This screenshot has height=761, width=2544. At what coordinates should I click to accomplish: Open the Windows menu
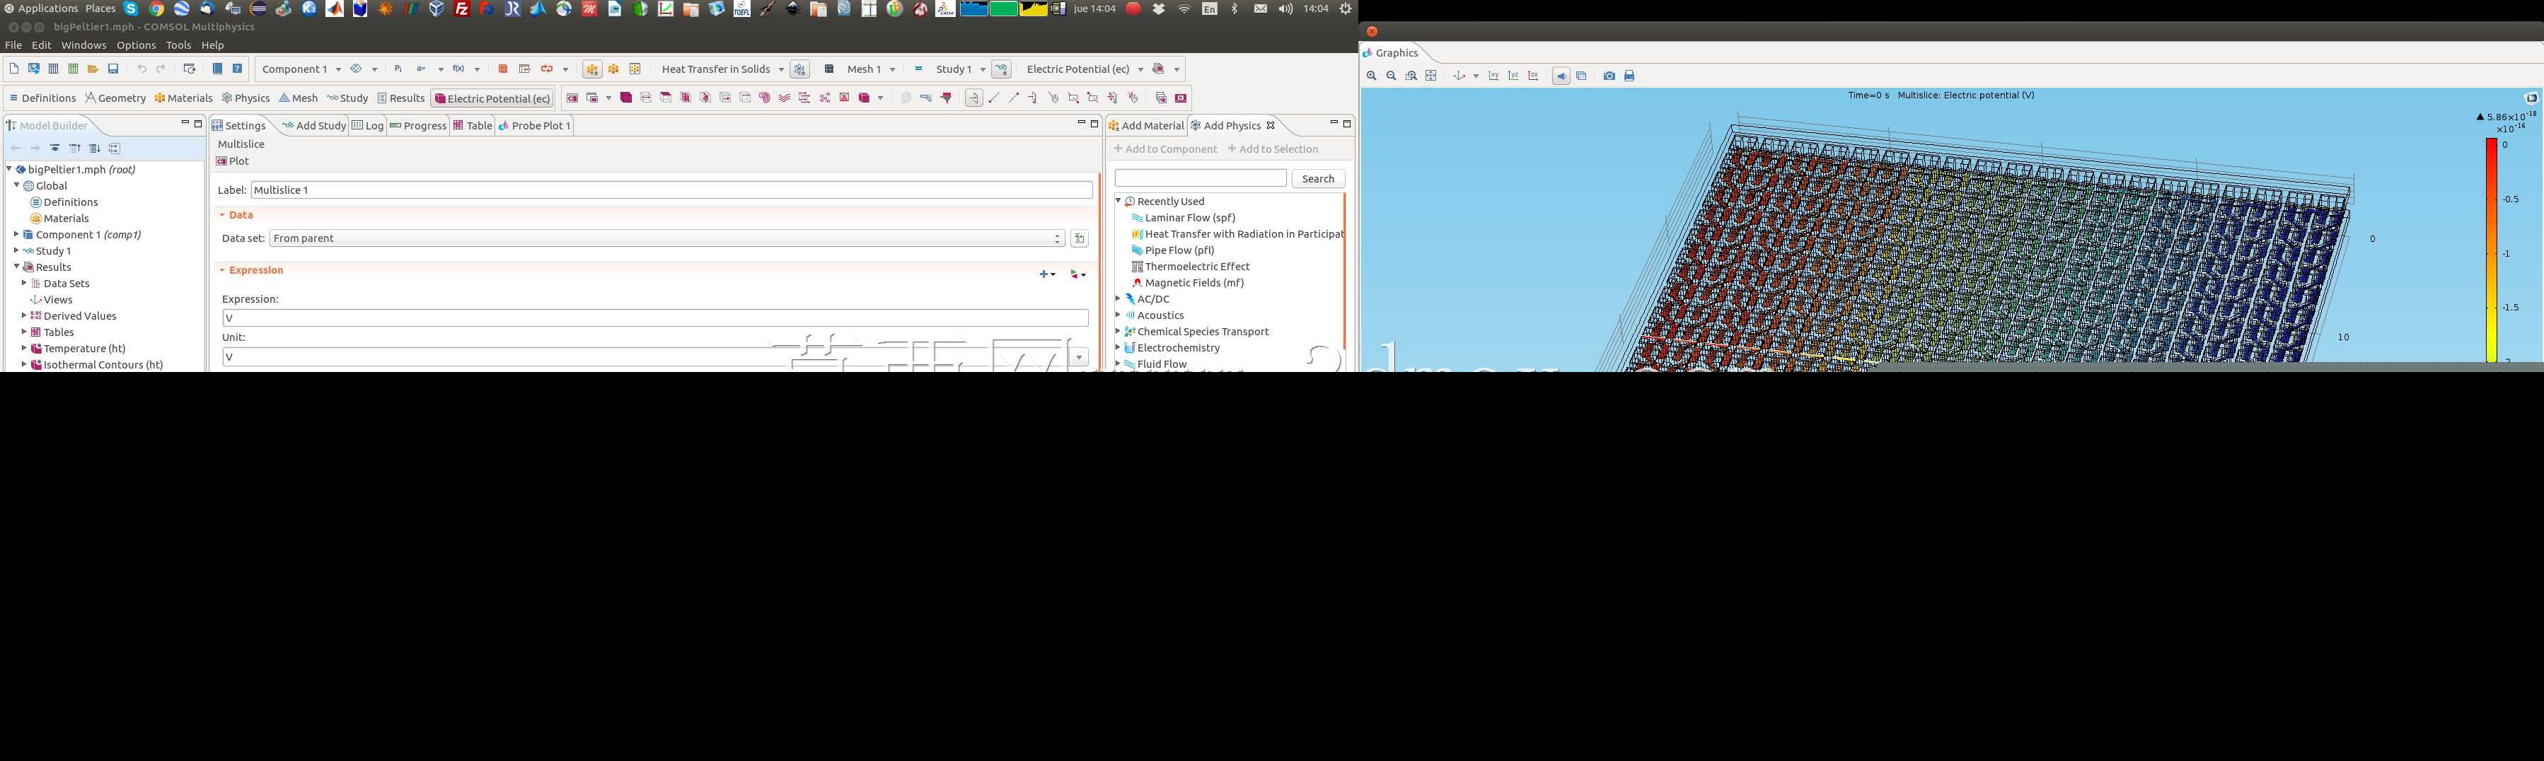click(84, 45)
